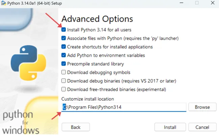Click the install location path field

pyautogui.click(x=124, y=107)
